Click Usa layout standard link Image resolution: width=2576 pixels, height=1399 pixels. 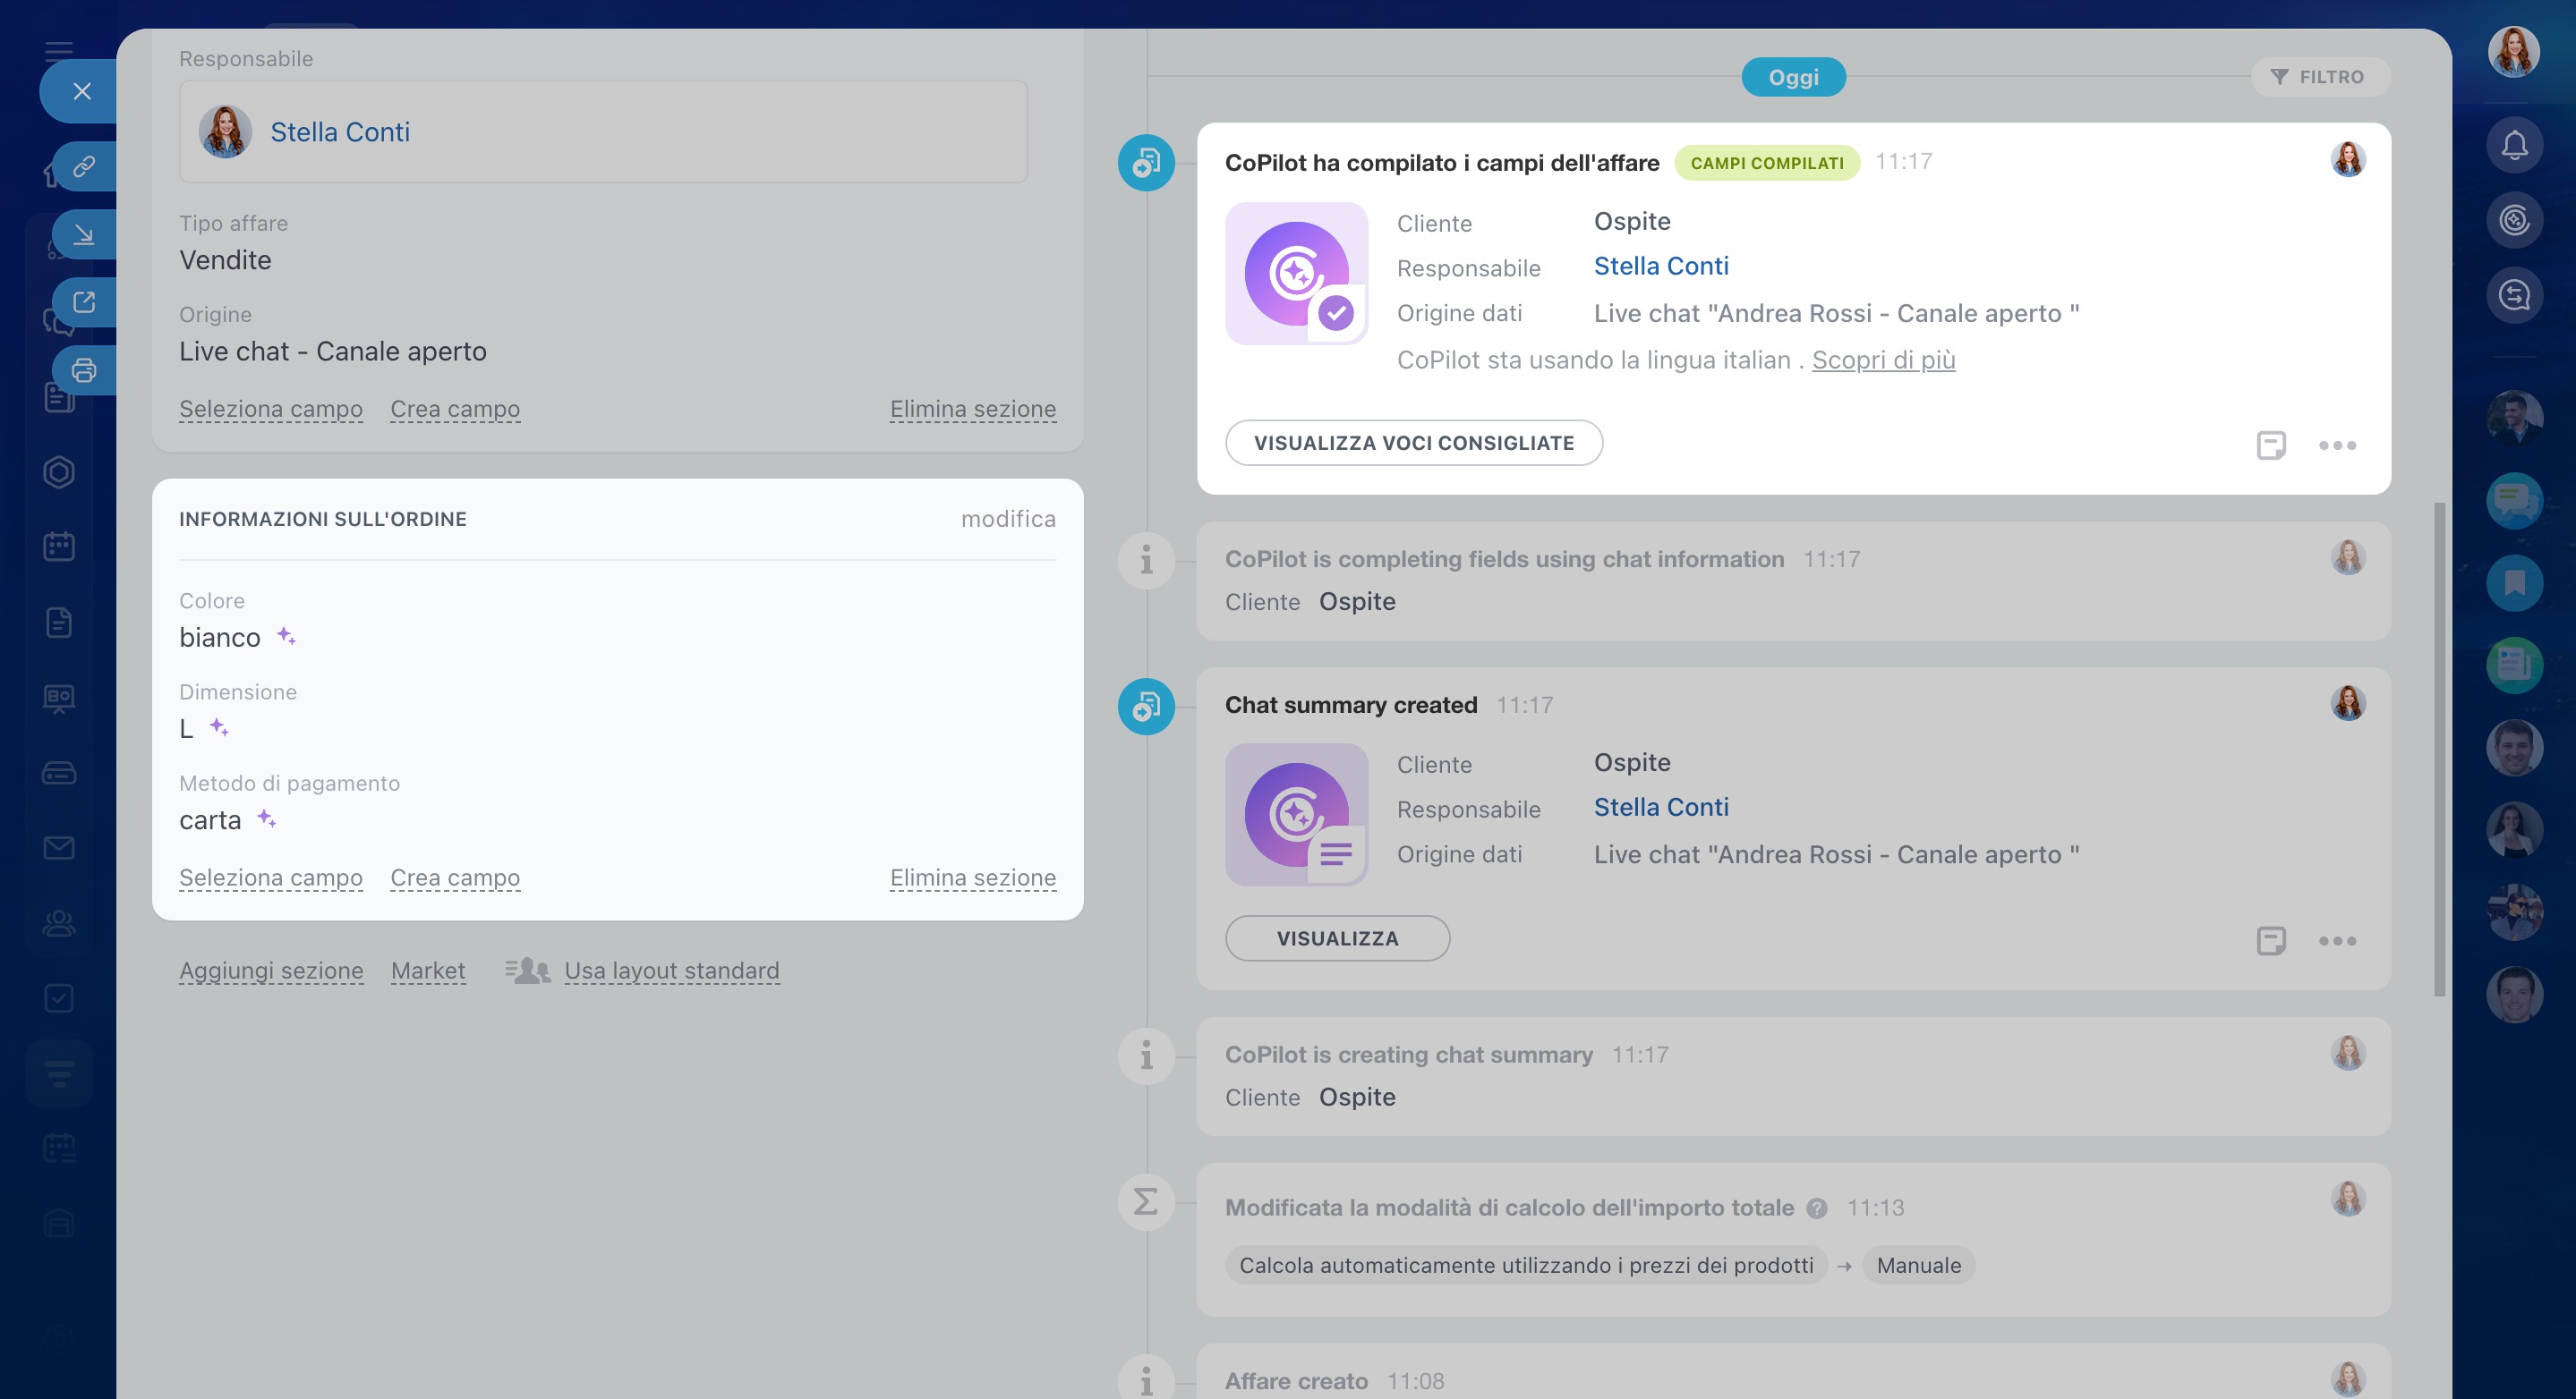tap(671, 971)
